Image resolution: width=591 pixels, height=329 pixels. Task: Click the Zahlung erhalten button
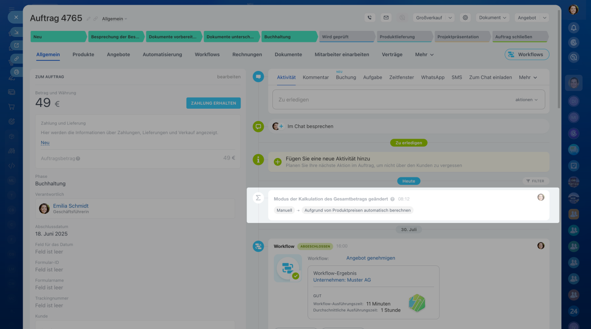point(213,103)
